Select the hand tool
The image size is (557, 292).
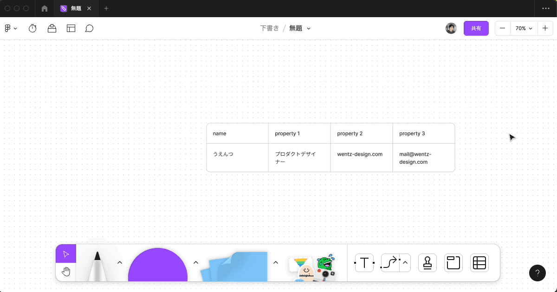pyautogui.click(x=66, y=272)
